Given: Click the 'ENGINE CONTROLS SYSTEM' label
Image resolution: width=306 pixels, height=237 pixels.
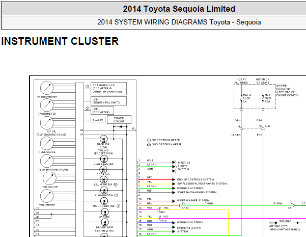Looking at the screenshot, I should coord(196,179).
